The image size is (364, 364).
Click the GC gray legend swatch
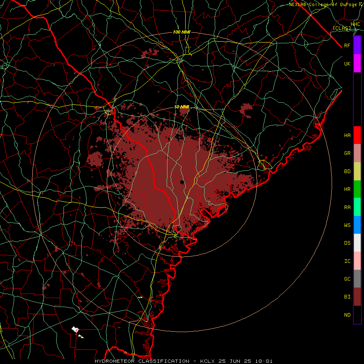[357, 279]
